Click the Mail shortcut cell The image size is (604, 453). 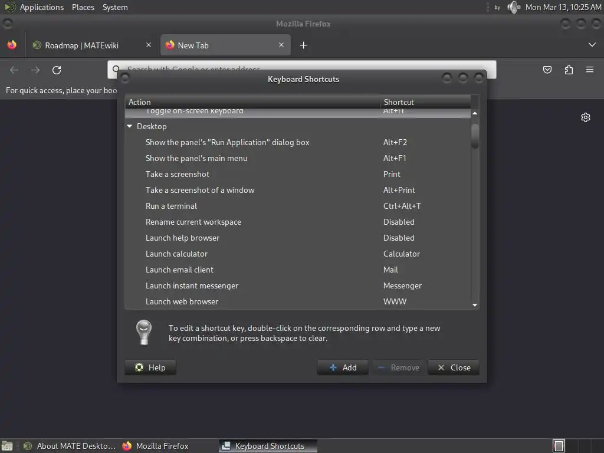[x=390, y=270]
